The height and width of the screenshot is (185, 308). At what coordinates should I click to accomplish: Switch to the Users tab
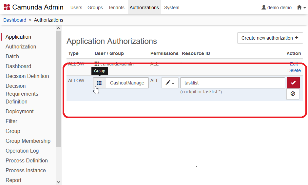coord(76,8)
